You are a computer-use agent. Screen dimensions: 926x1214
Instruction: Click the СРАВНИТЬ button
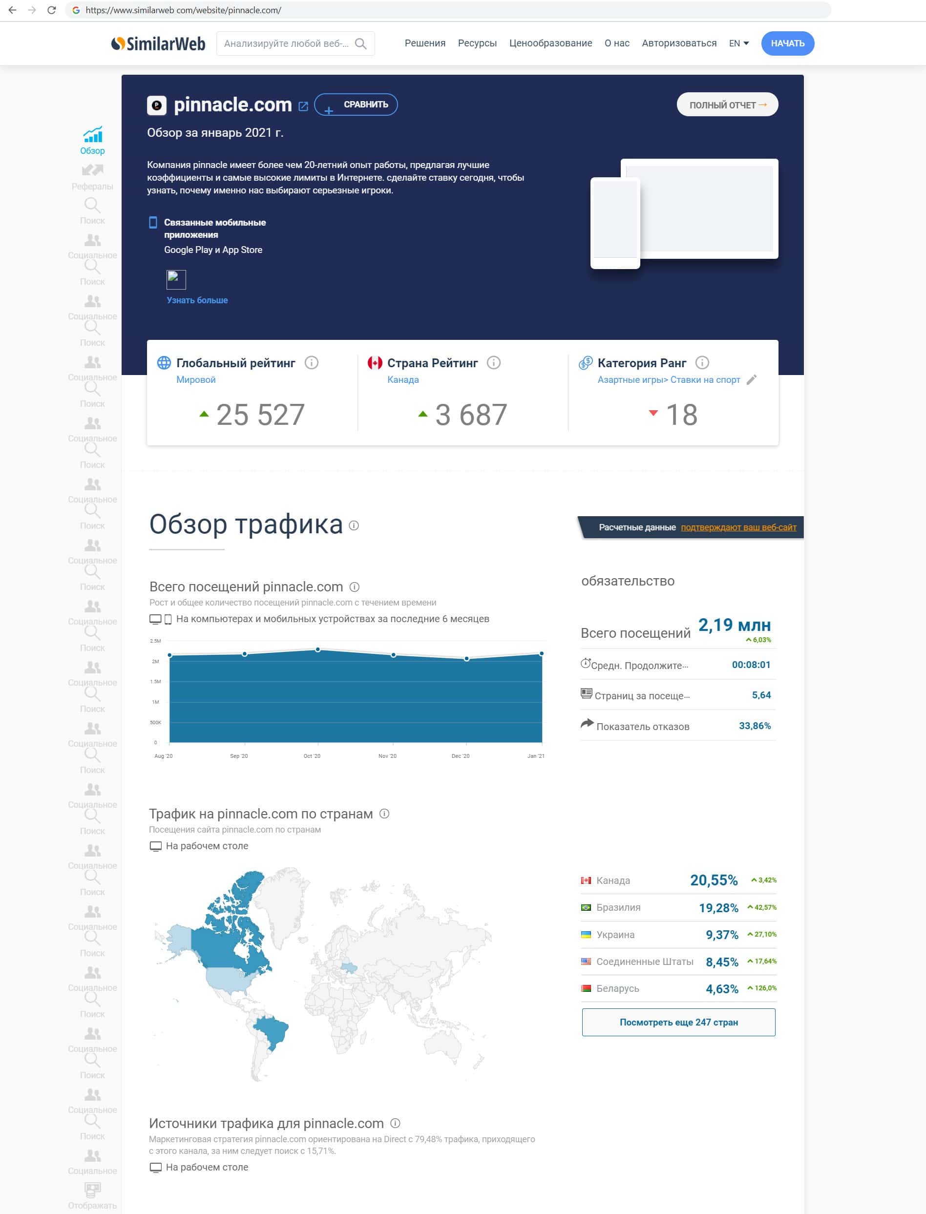(356, 105)
